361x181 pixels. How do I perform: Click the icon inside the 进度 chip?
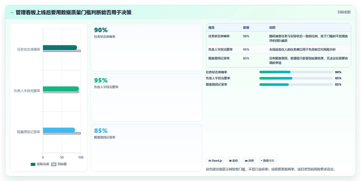coord(246,161)
